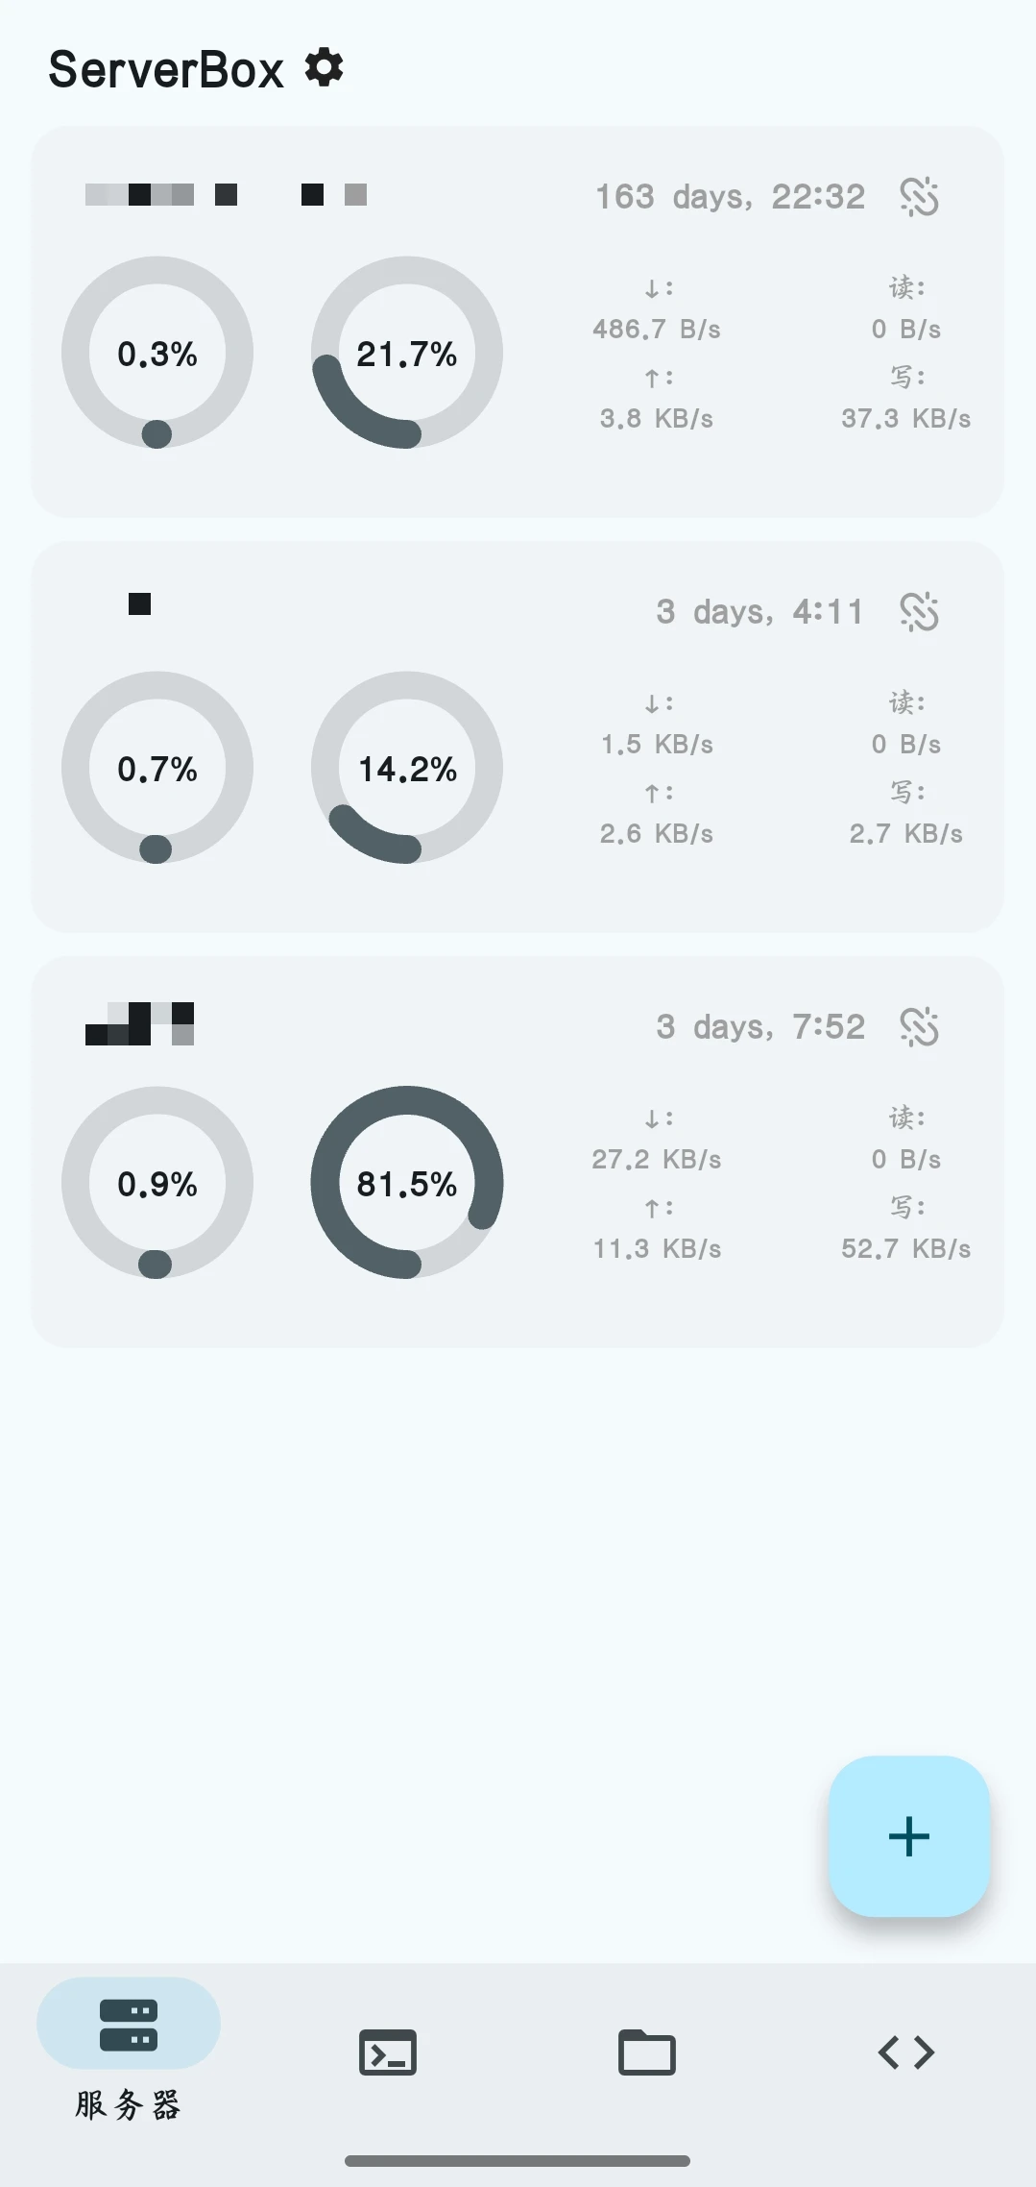Click the 0.9% CPU usage gauge
This screenshot has height=2187, width=1036.
pos(157,1183)
